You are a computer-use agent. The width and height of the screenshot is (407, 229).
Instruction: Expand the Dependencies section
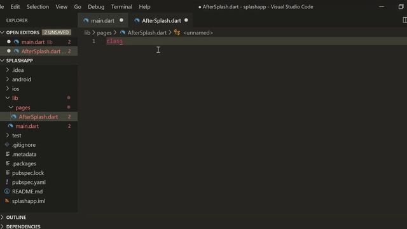pos(39,226)
